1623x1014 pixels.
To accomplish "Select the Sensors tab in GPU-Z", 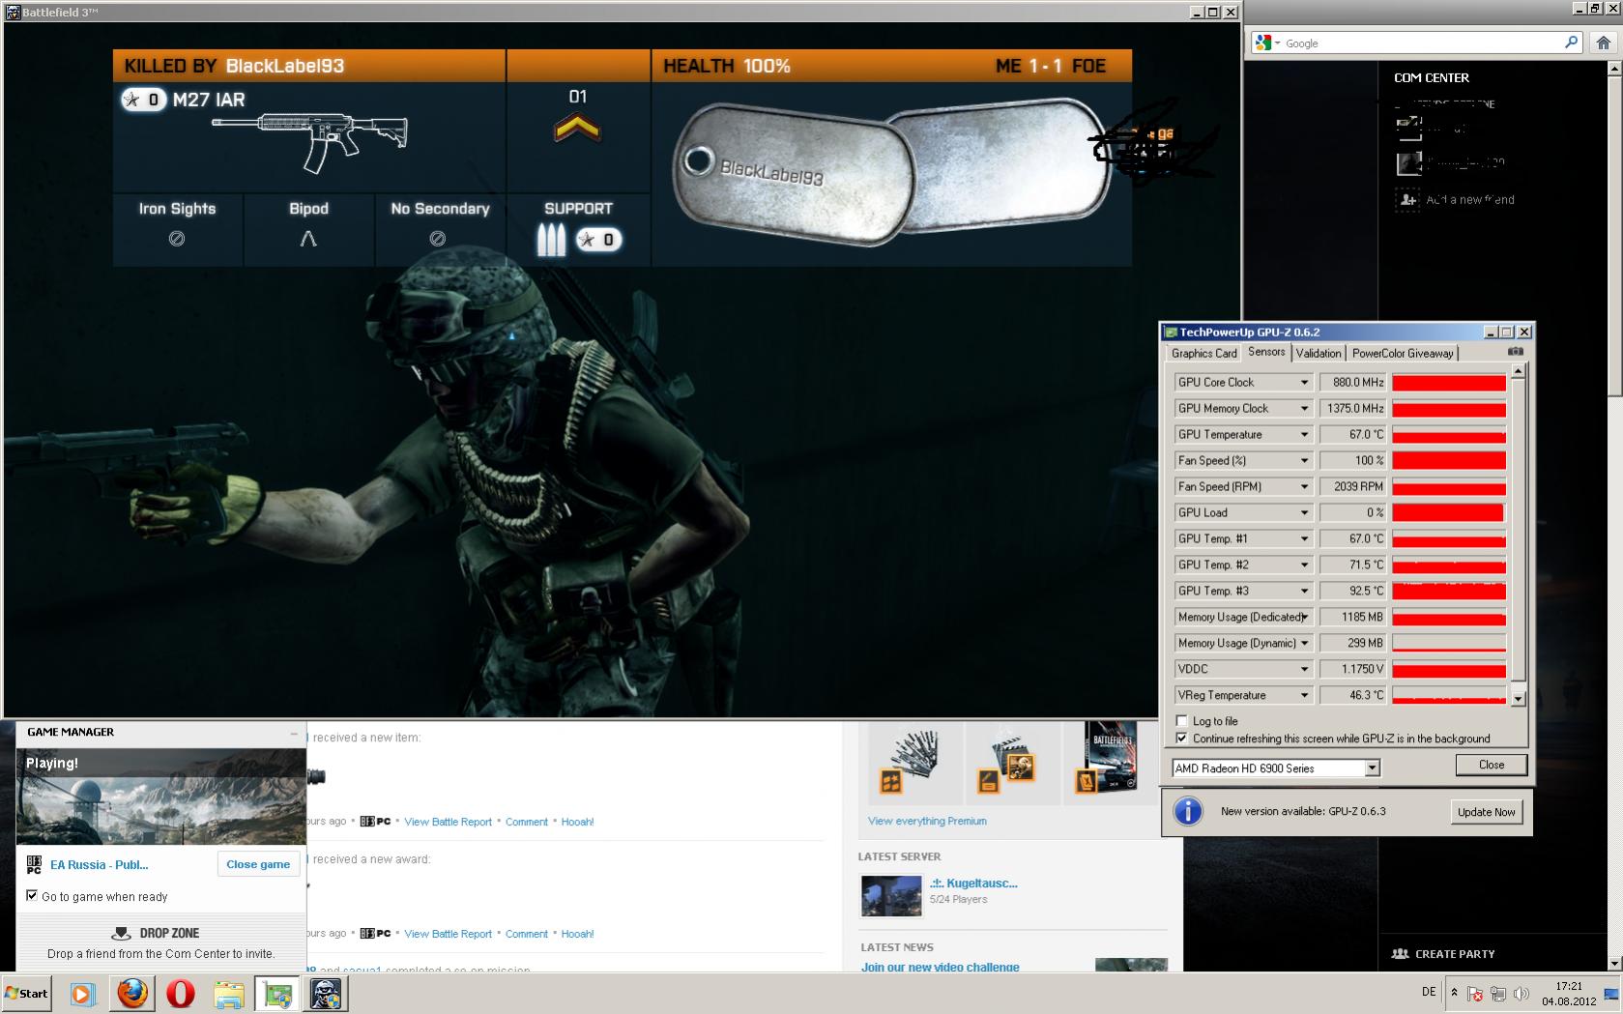I will (1266, 352).
